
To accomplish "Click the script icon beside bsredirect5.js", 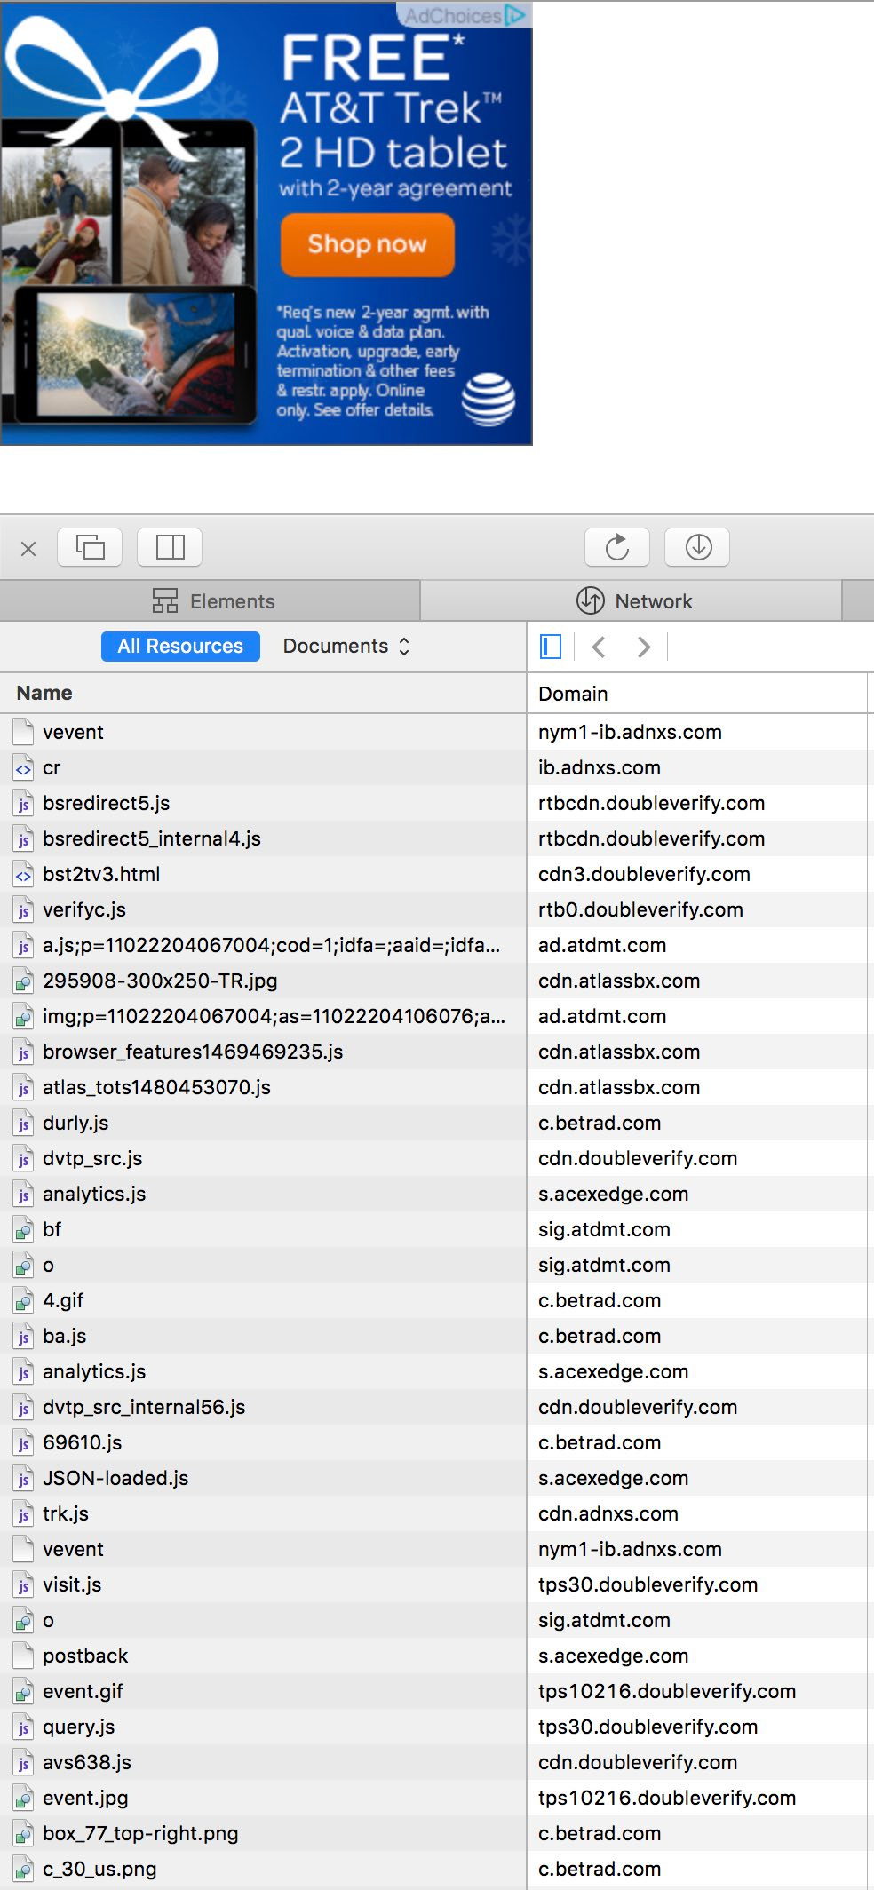I will 24,804.
